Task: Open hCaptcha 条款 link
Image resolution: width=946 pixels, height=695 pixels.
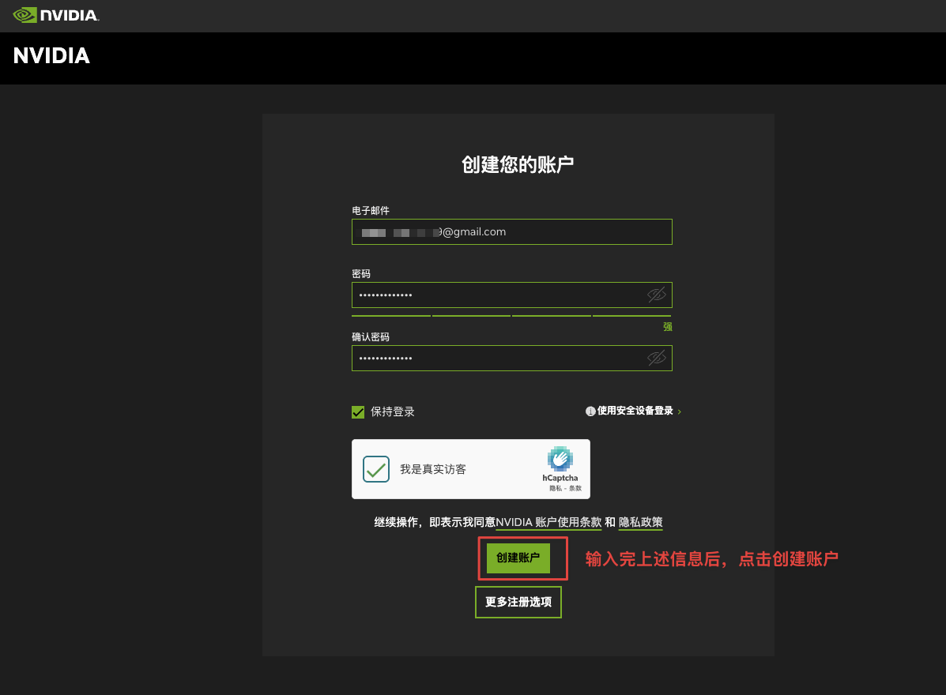Action: click(575, 488)
